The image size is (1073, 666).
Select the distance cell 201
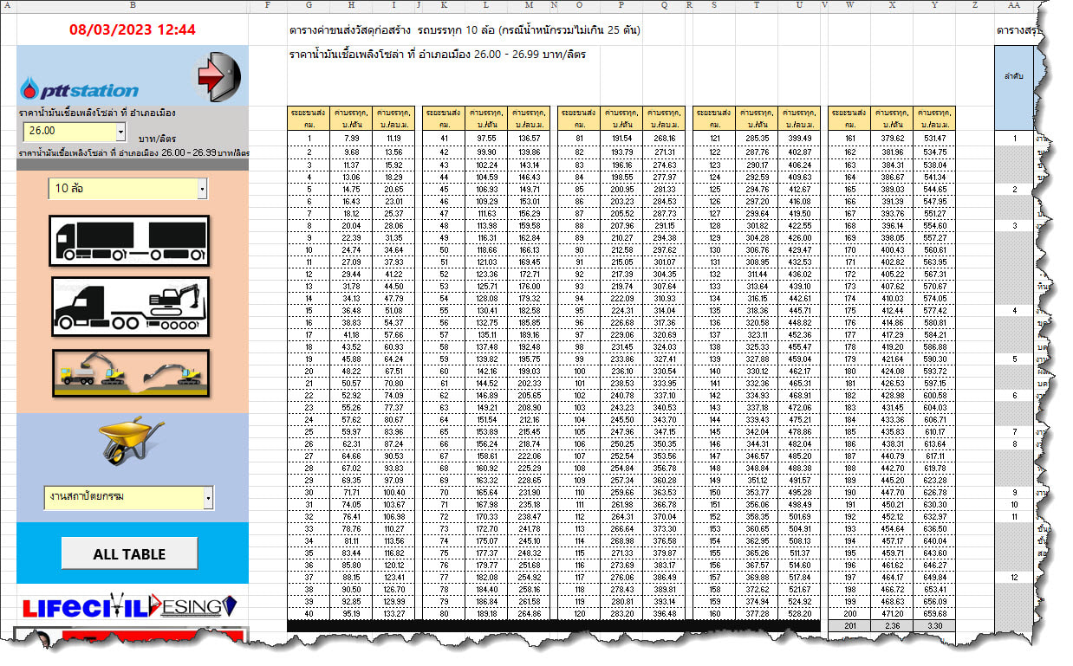pos(850,625)
